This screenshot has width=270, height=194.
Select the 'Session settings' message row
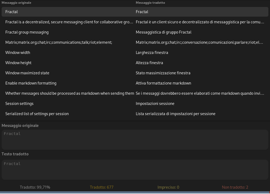point(19,104)
